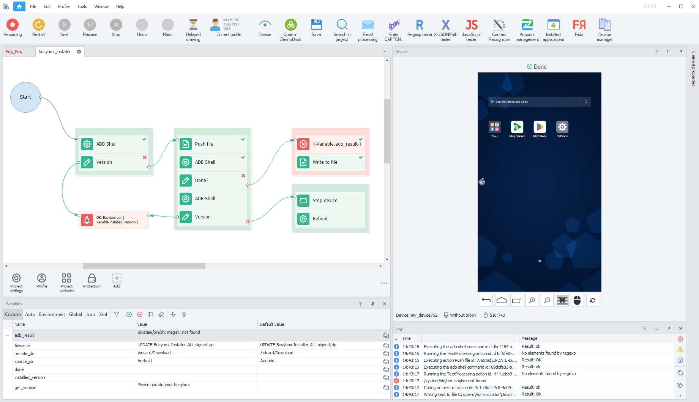The image size is (699, 402).
Task: Toggle mouse control mode on device
Action: tap(577, 300)
